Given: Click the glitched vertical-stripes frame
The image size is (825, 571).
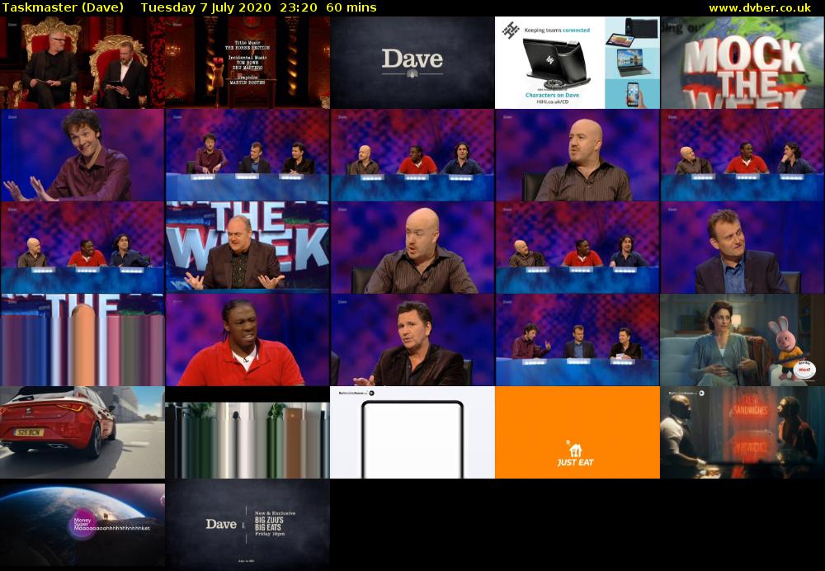Looking at the screenshot, I should click(82, 340).
